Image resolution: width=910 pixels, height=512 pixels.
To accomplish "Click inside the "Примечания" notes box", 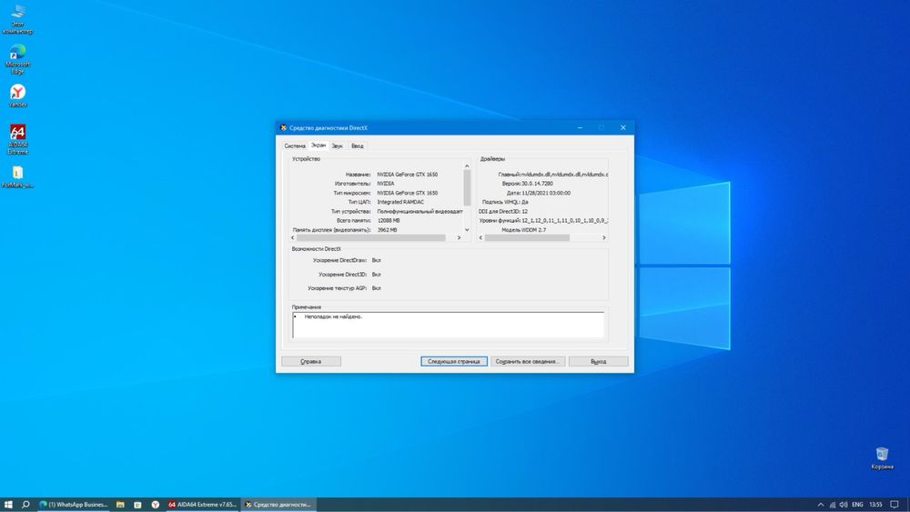I will click(448, 325).
